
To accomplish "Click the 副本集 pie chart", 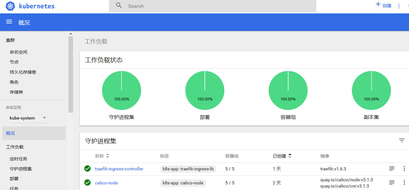I will pos(371,90).
